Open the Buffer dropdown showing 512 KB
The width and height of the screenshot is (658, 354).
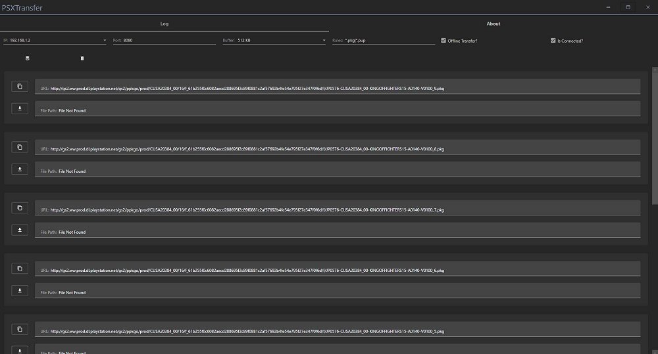click(274, 40)
